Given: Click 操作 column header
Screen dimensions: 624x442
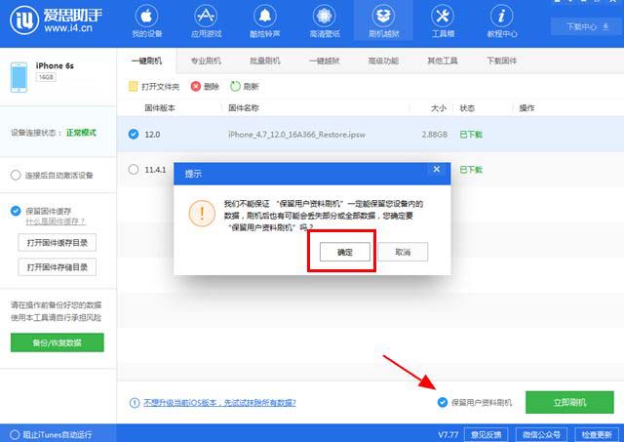Looking at the screenshot, I should coord(526,108).
